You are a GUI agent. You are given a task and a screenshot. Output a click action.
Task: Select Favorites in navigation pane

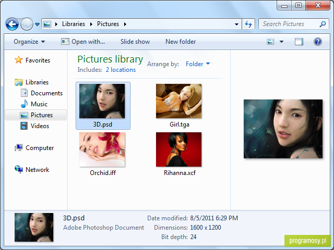pos(38,60)
